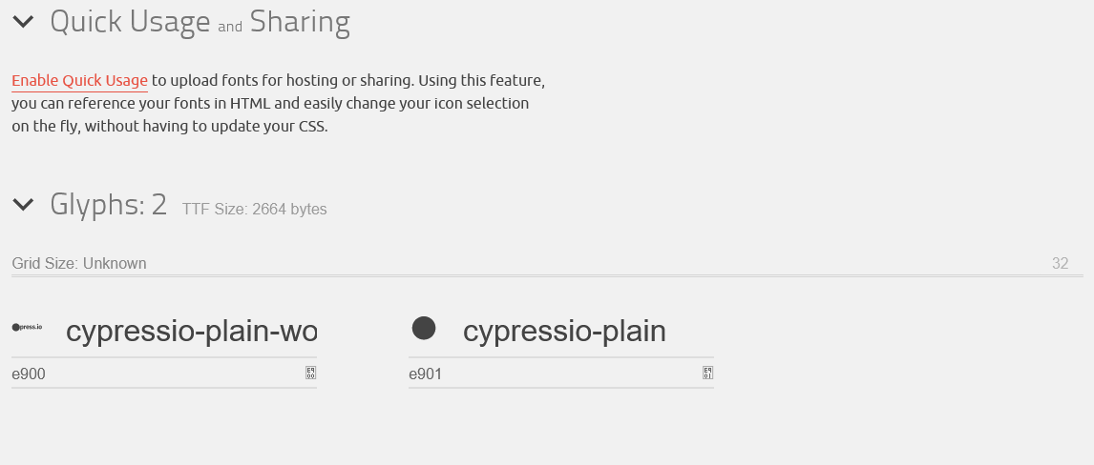
Task: Click the small 'and' in heading
Action: pyautogui.click(x=230, y=28)
